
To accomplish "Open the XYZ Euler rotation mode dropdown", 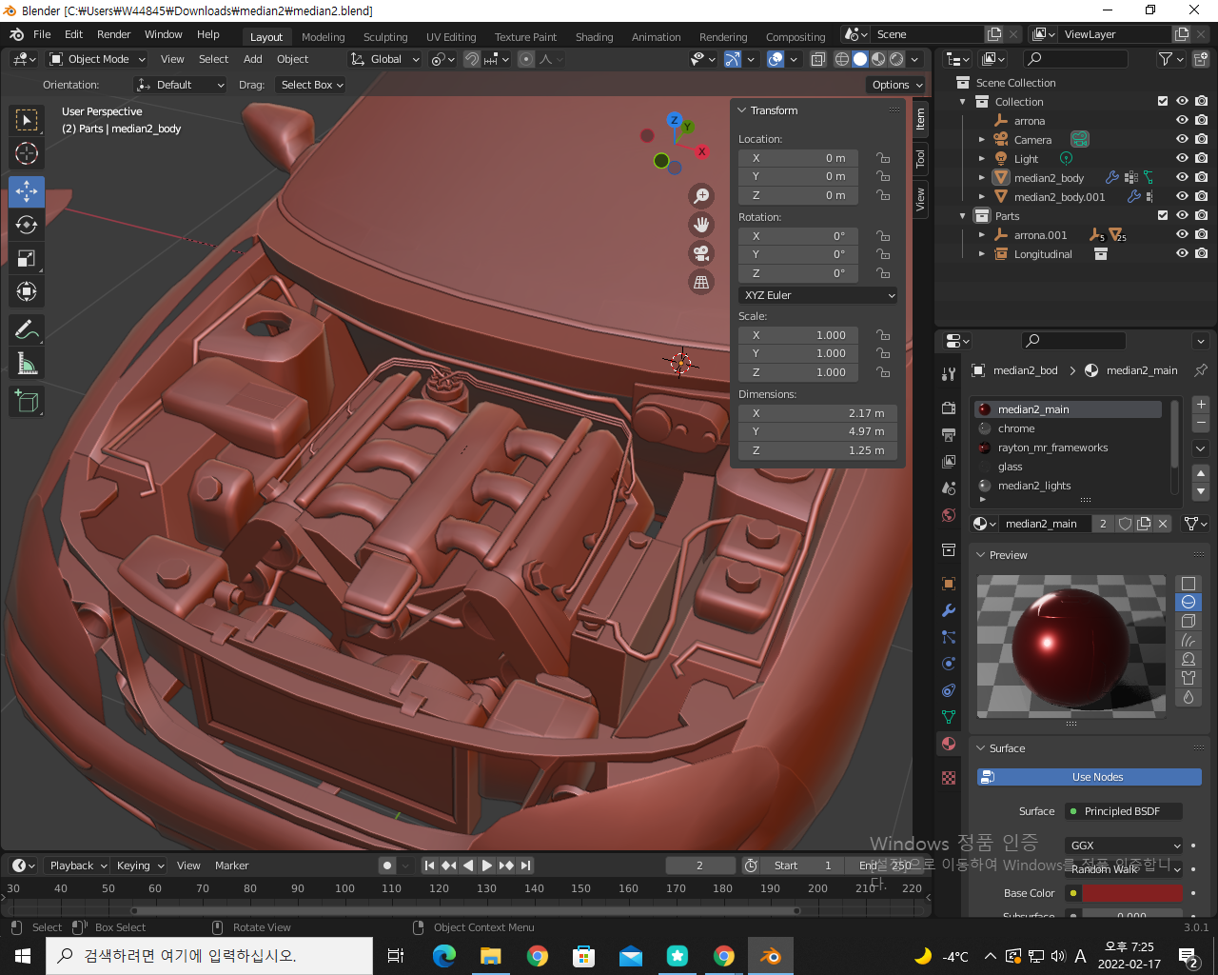I will [x=818, y=295].
